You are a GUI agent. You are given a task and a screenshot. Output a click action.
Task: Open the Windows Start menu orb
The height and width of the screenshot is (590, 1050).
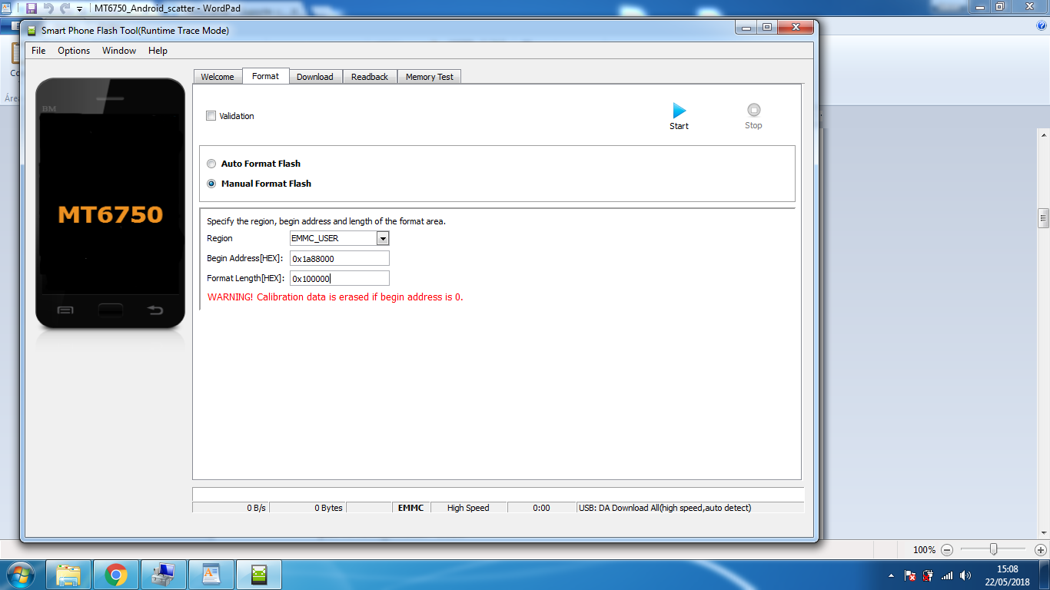coord(21,575)
